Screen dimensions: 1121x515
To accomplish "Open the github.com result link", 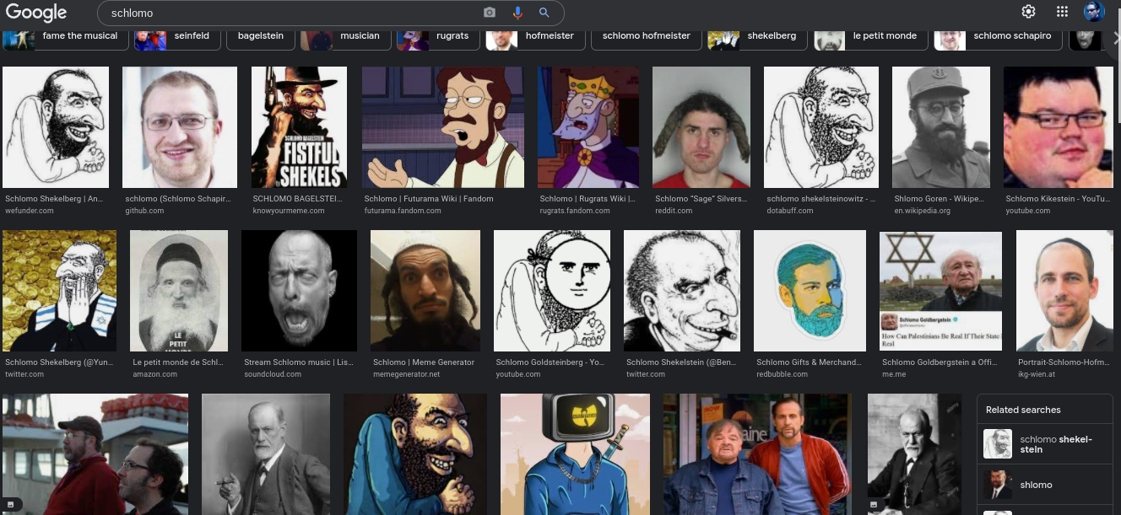I will [144, 211].
